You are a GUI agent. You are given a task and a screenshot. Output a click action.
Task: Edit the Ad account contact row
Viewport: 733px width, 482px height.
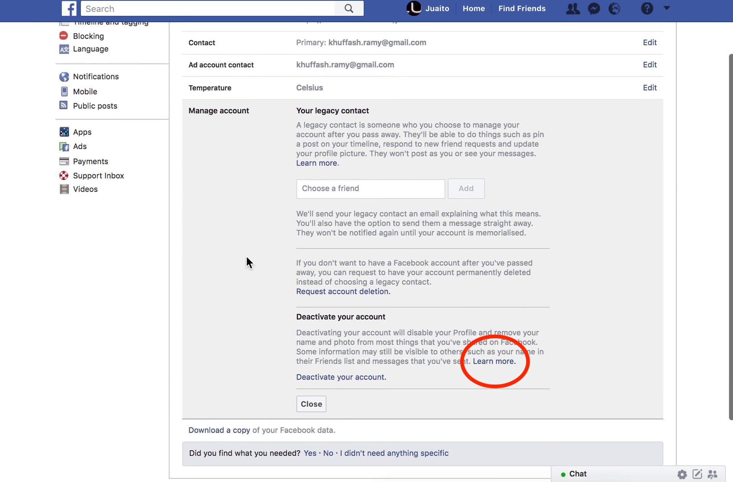click(649, 65)
